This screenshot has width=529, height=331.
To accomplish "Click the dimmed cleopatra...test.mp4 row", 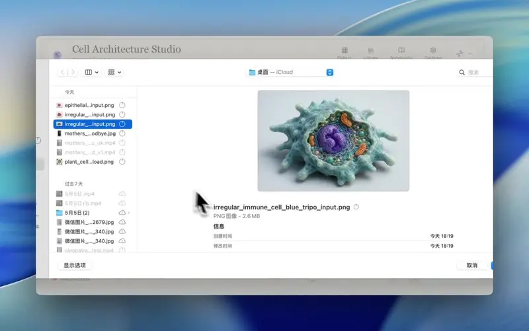I will pyautogui.click(x=93, y=250).
